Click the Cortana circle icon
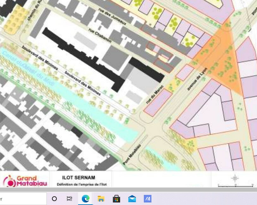This screenshot has width=257, height=205. 54,199
